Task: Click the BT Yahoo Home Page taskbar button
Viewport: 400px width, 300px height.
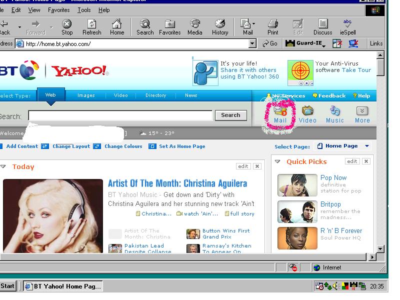Action: coord(63,286)
